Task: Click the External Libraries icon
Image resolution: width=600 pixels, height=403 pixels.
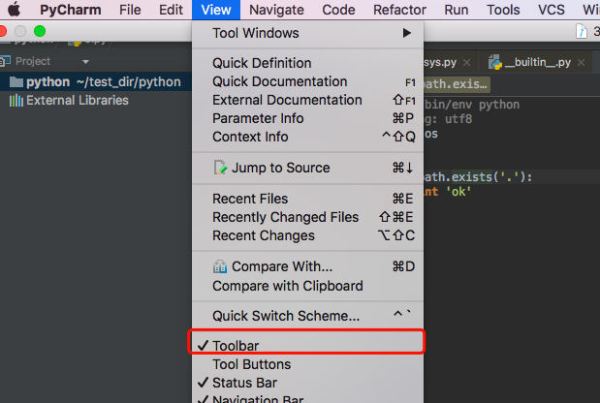Action: [16, 101]
